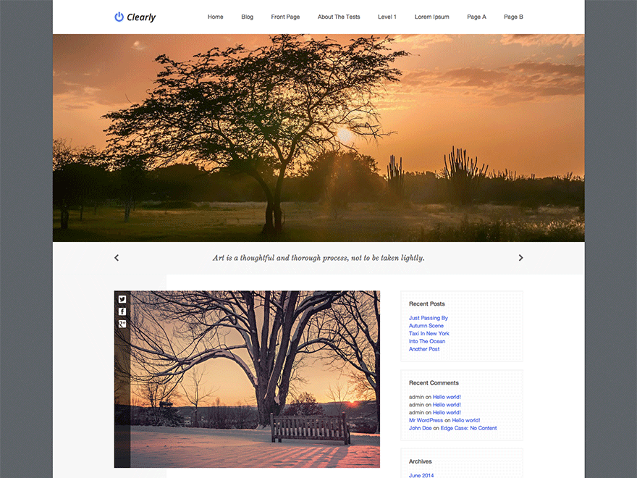Viewport: 637px width, 478px height.
Task: Browse the June 2014 archive
Action: pyautogui.click(x=421, y=475)
